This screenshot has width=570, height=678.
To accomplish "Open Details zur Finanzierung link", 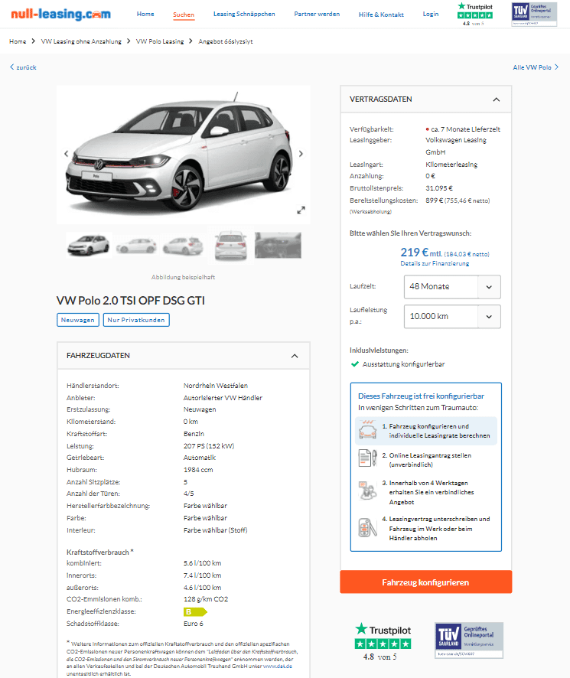I will pos(435,263).
